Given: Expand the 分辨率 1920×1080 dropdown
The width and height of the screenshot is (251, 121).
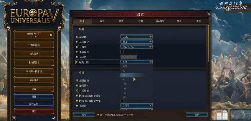Looking at the screenshot, I should tap(136, 47).
